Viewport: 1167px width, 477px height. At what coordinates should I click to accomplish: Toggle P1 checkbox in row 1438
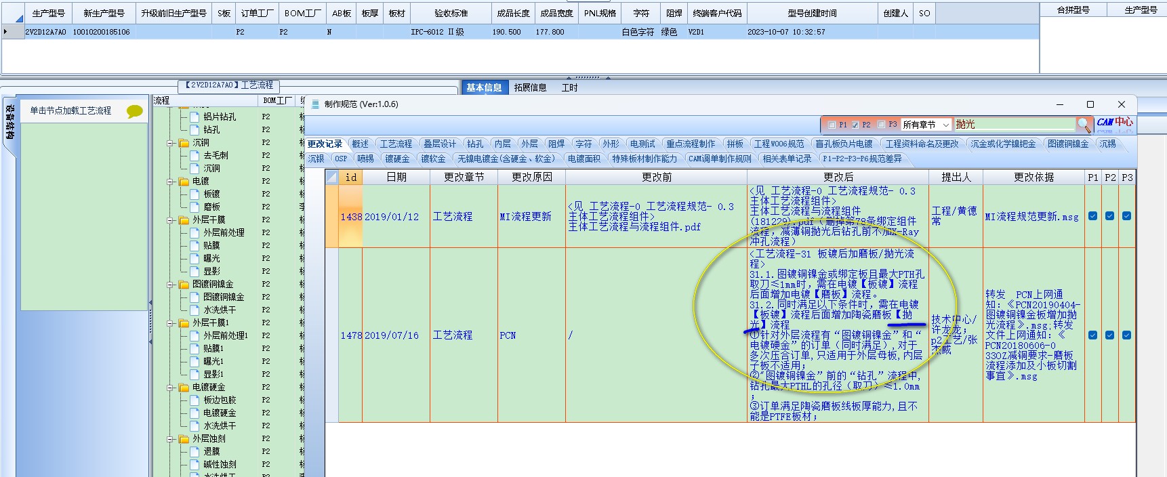(x=1092, y=216)
